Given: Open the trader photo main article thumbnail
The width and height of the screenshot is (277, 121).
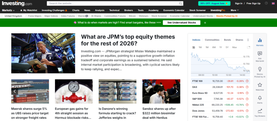Looking at the screenshot, I should [43, 53].
